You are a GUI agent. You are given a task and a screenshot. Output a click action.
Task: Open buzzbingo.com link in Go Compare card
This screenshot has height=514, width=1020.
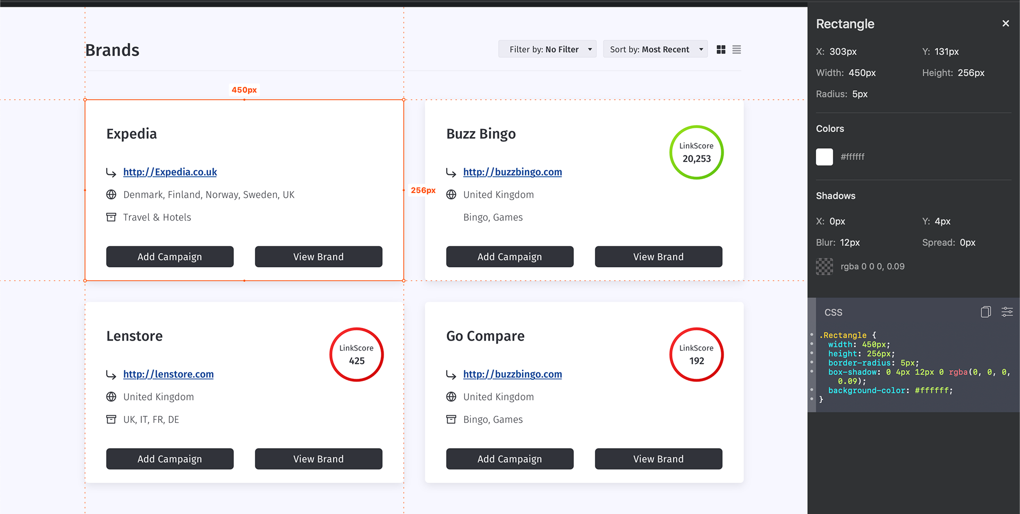[513, 374]
